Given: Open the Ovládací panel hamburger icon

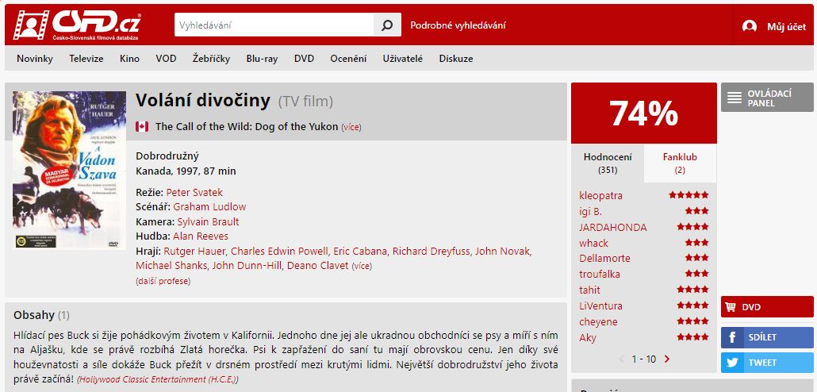Looking at the screenshot, I should click(735, 98).
